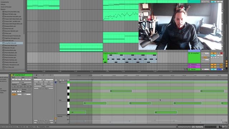Image resolution: width=229 pixels, height=129 pixels.
Task: Open the third clip view tab icon
Action: 50,75
